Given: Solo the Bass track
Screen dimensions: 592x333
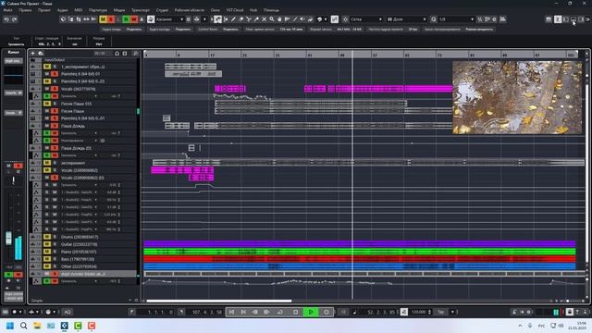Looking at the screenshot, I should (55, 259).
